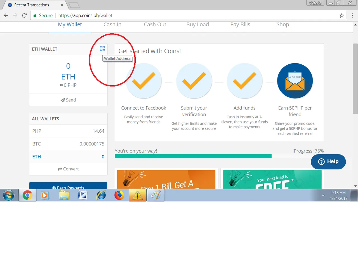Click the Connect to Facebook heading
358x279 pixels.
(143, 108)
